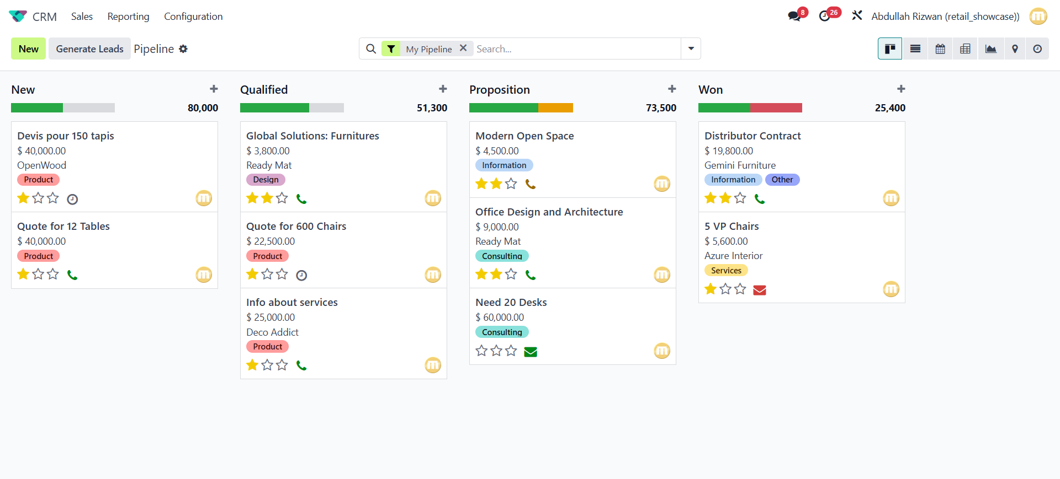This screenshot has height=479, width=1060.
Task: Open the map view
Action: [x=1015, y=49]
